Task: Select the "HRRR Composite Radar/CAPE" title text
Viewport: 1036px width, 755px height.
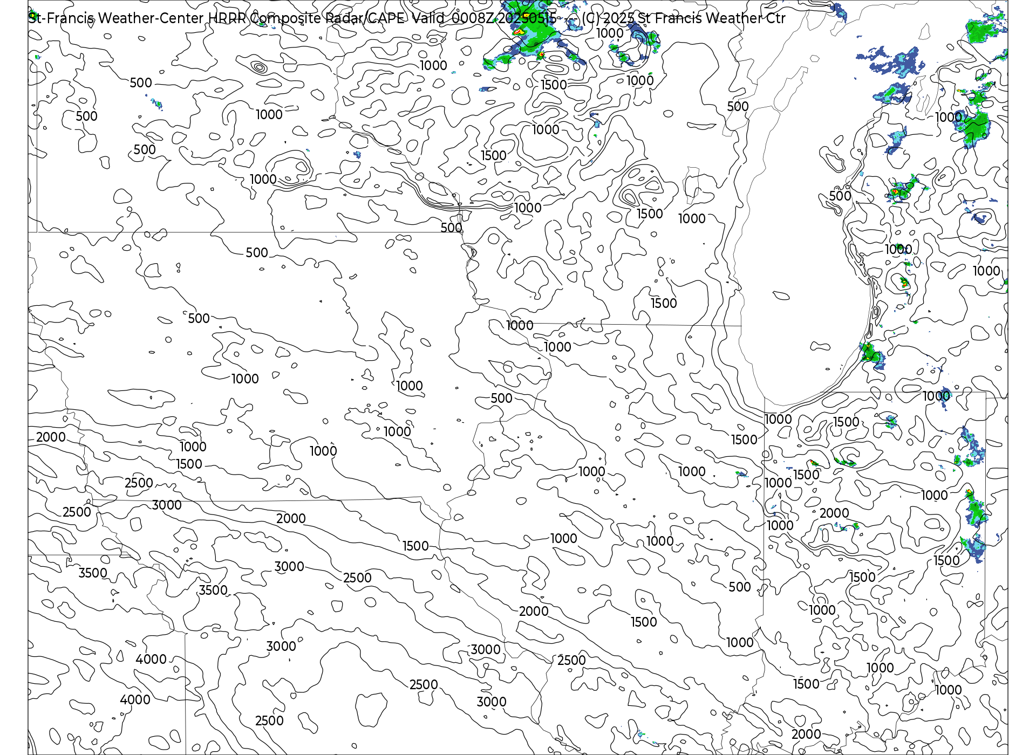Action: (x=306, y=18)
